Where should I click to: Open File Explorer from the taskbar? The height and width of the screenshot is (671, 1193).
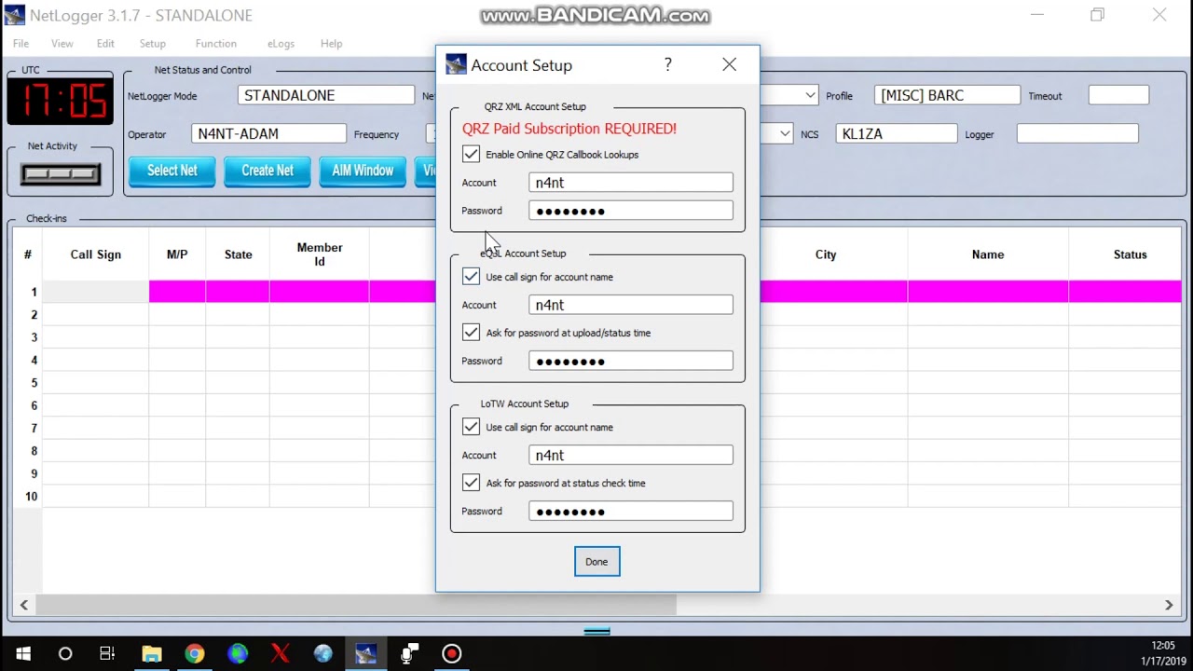(x=151, y=654)
